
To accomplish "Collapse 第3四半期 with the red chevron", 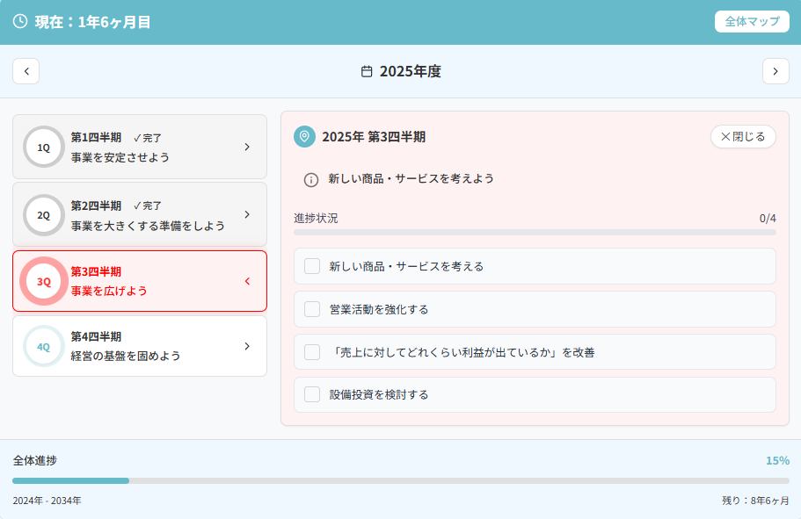I will 247,282.
